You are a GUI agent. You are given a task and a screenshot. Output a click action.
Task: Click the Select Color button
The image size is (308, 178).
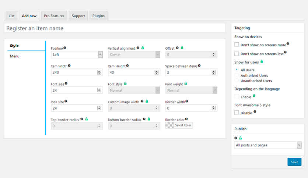pyautogui.click(x=183, y=125)
